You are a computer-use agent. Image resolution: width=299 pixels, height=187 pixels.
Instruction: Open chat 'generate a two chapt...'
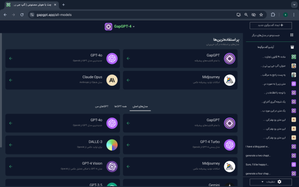click(x=271, y=156)
